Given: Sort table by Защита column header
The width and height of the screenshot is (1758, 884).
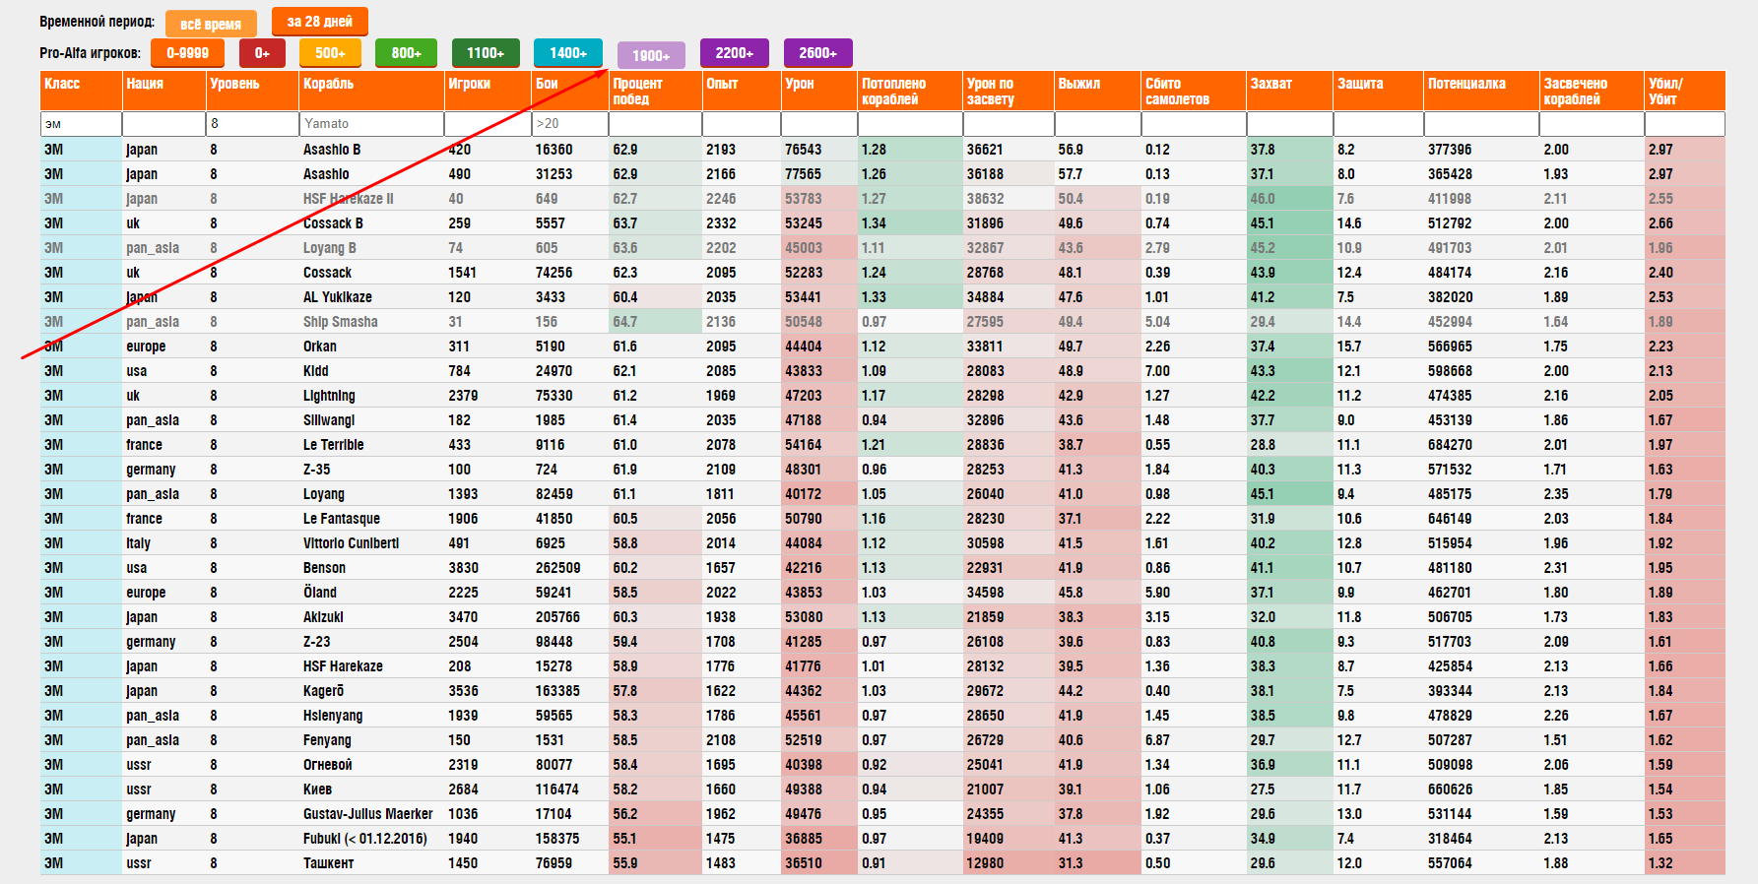Looking at the screenshot, I should [1378, 91].
